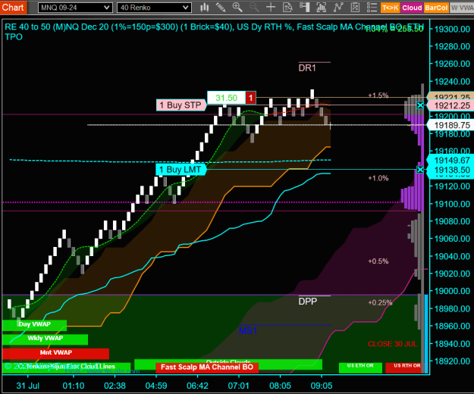Viewport: 474px width, 394px height.
Task: Click the 19221.25 tan price marker
Action: 451,96
